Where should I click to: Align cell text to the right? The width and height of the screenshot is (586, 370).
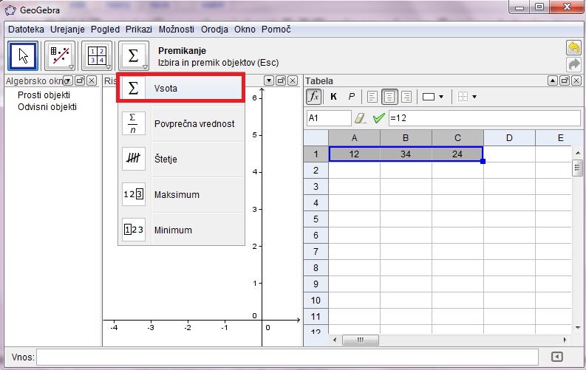(406, 97)
